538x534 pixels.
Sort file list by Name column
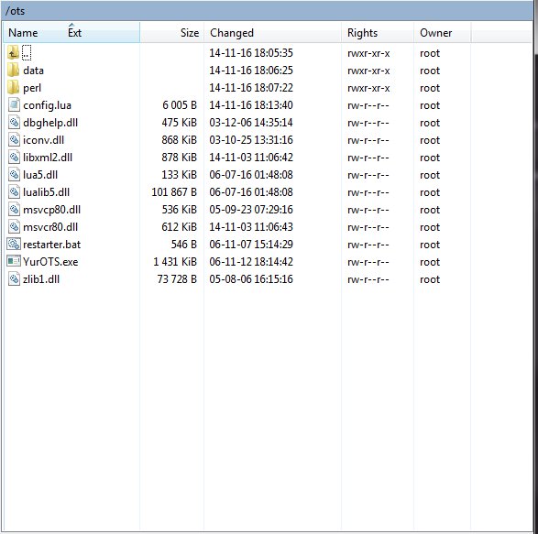pyautogui.click(x=23, y=33)
